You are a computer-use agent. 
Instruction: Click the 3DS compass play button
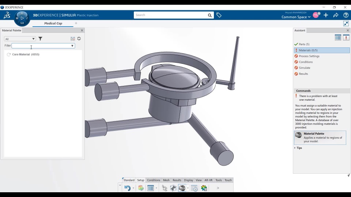click(x=22, y=18)
